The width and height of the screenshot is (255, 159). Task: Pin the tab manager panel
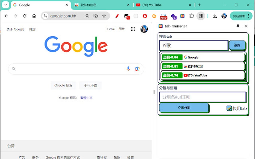coord(238,26)
